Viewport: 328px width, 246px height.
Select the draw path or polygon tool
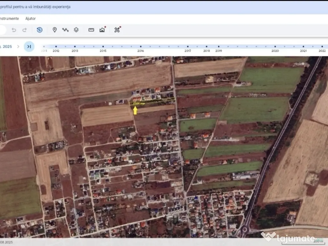[65, 30]
